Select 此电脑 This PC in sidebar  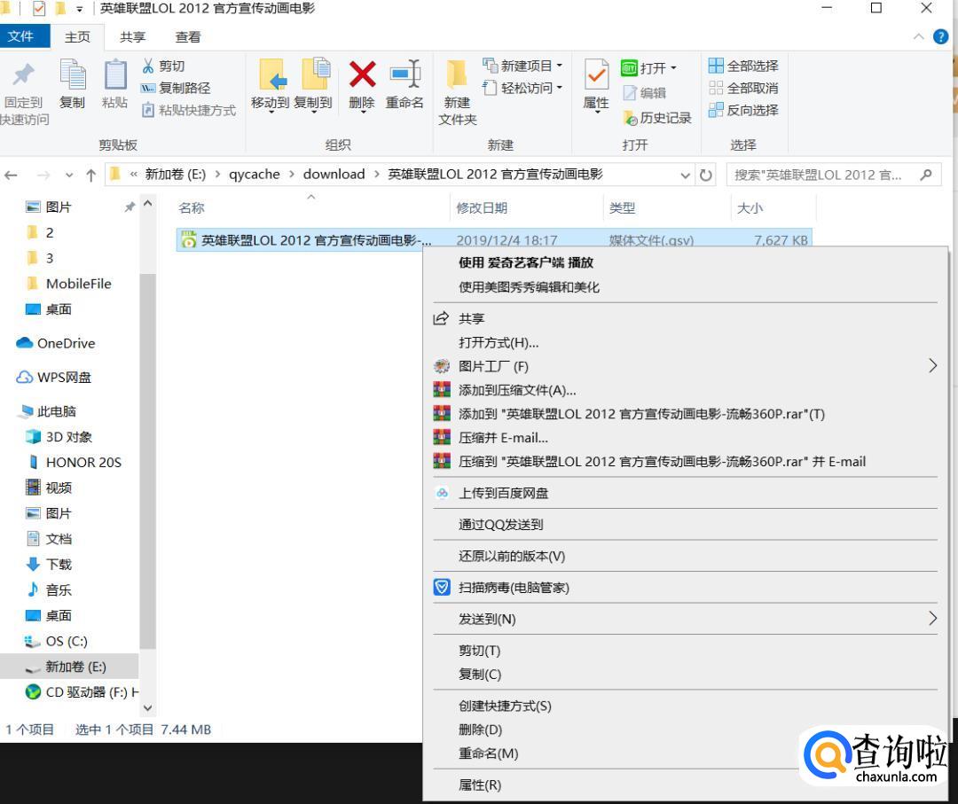tap(48, 411)
